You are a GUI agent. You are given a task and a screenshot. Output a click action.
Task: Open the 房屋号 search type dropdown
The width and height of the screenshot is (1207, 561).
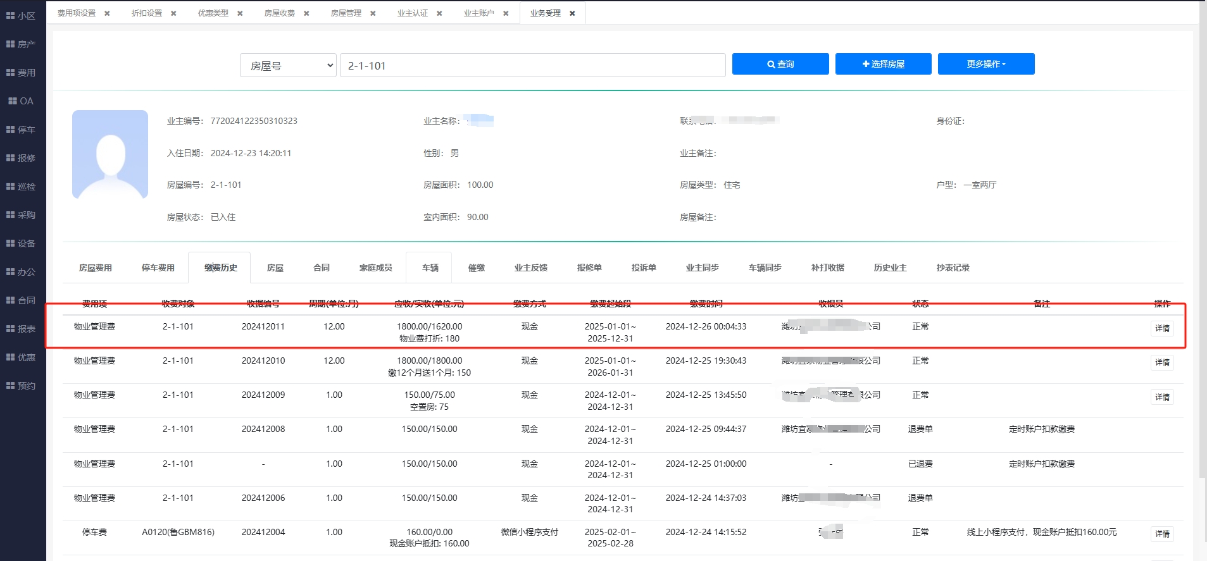[x=288, y=65]
